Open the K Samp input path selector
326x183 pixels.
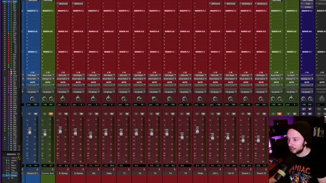(x=63, y=75)
